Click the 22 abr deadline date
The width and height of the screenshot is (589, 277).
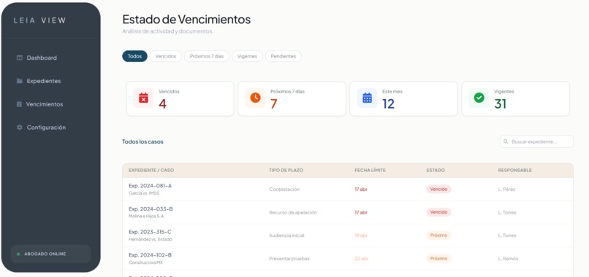coord(361,259)
